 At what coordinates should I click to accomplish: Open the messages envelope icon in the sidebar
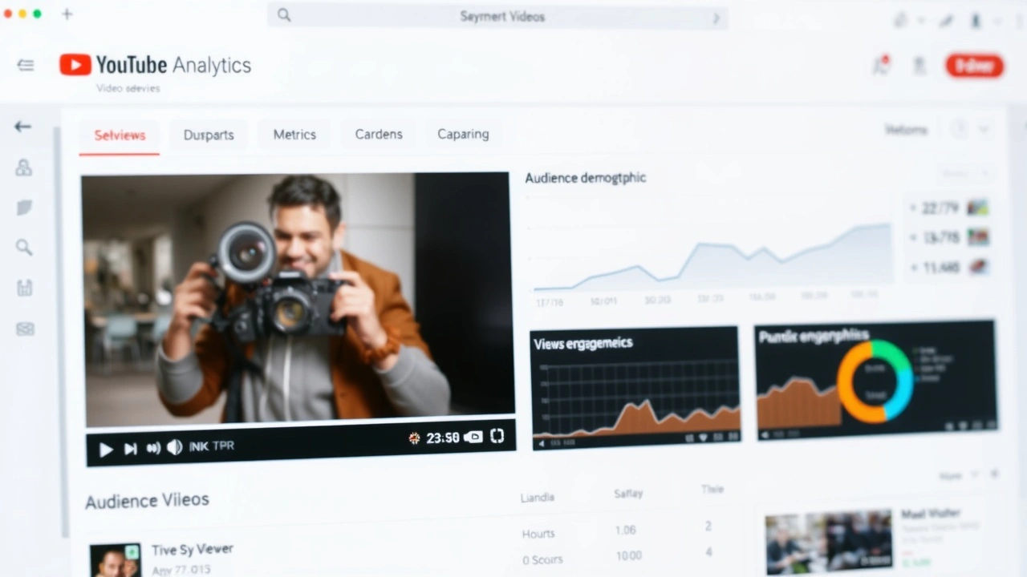[24, 329]
